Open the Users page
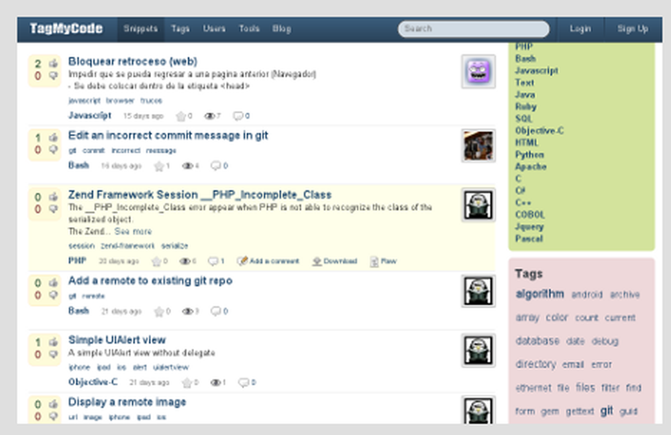671x435 pixels. pyautogui.click(x=215, y=29)
